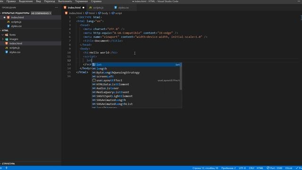Image resolution: width=302 pixels, height=170 pixels.
Task: Change file encoding UTF-8
Action: (242, 168)
